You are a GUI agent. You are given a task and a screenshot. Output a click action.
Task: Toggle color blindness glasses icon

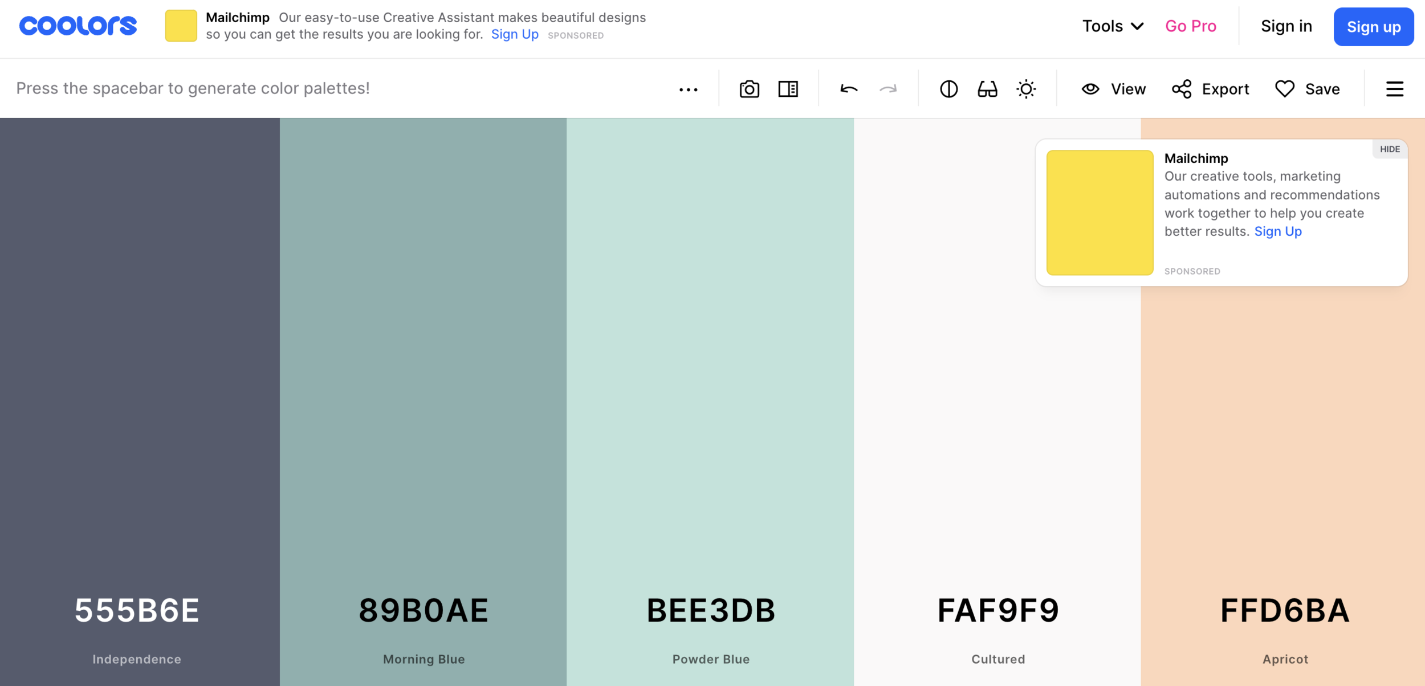(987, 89)
